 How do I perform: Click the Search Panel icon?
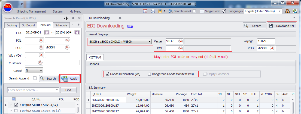[171, 11]
